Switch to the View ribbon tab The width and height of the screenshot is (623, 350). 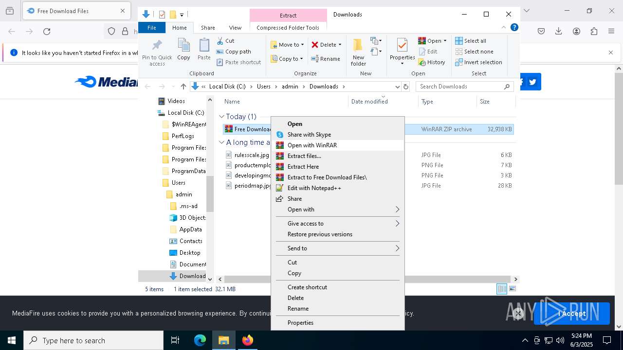pyautogui.click(x=235, y=28)
